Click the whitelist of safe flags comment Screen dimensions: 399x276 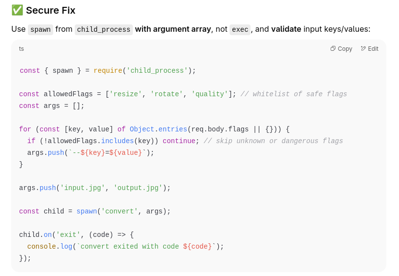pos(294,94)
